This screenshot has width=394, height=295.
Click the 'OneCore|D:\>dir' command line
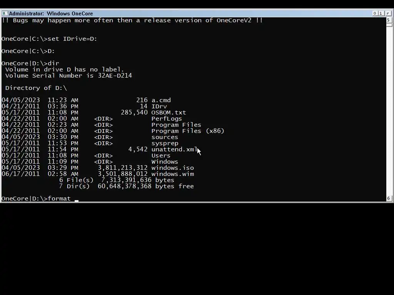pos(30,63)
